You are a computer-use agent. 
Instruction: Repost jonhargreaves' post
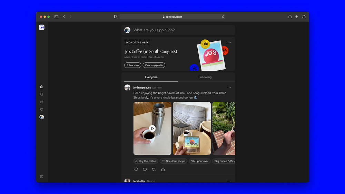click(154, 170)
